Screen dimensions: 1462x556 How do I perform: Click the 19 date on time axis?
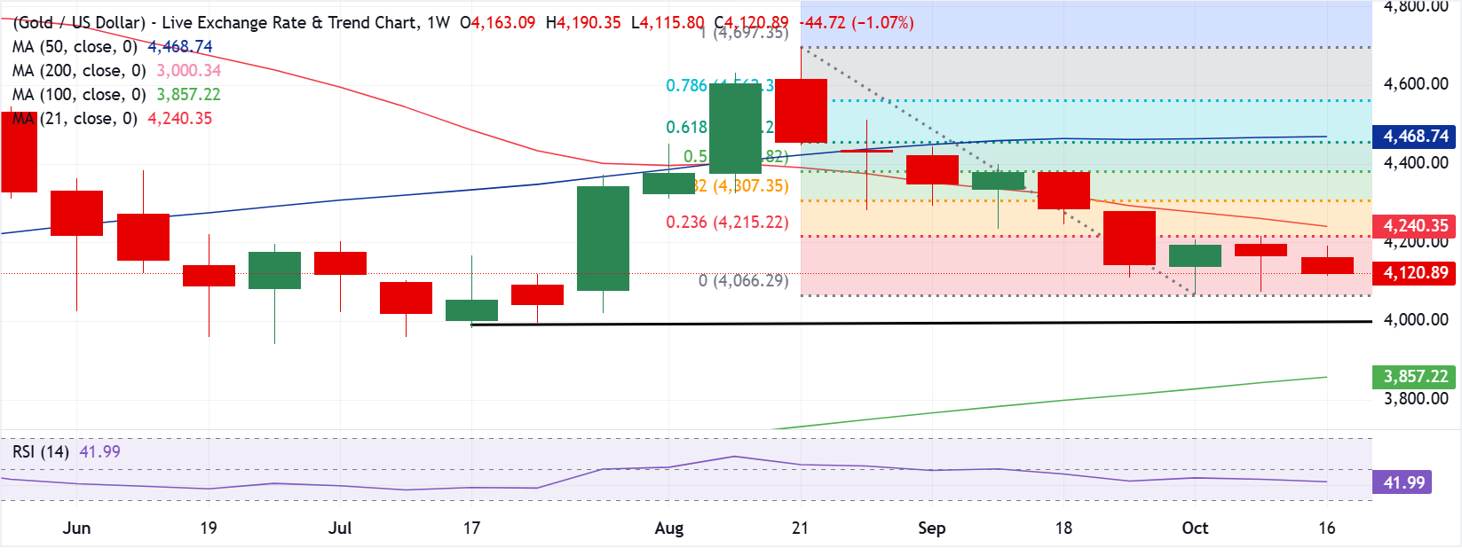coord(209,529)
